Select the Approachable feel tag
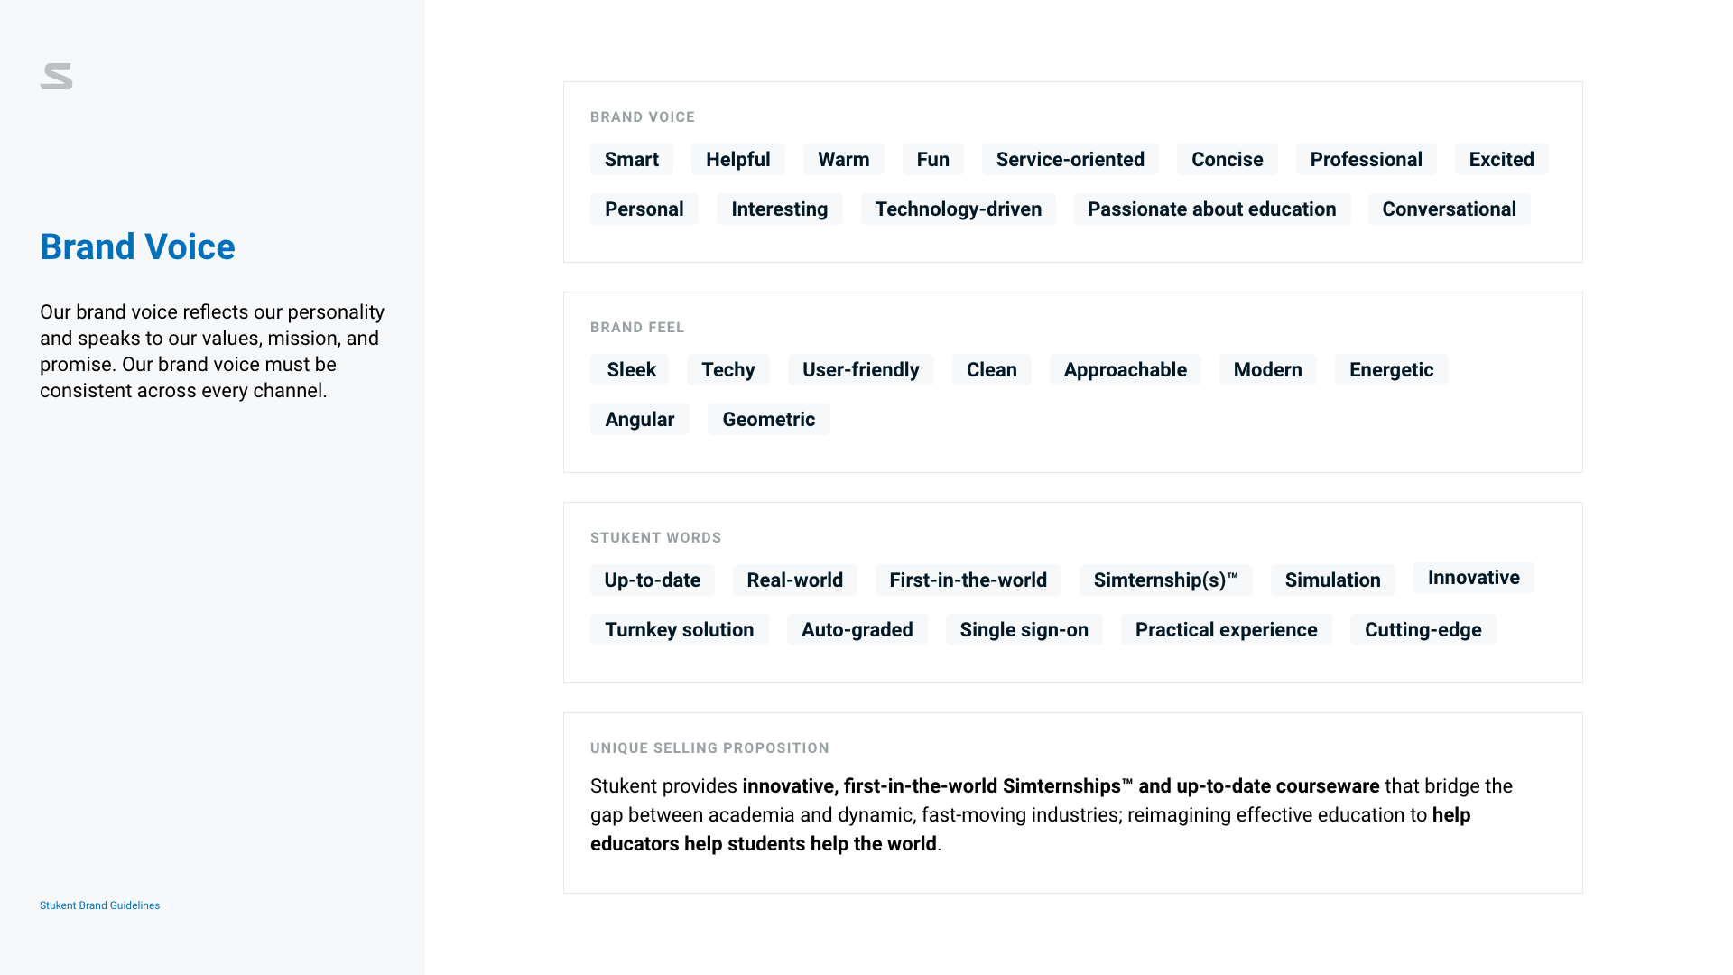The height and width of the screenshot is (975, 1733). click(x=1125, y=370)
